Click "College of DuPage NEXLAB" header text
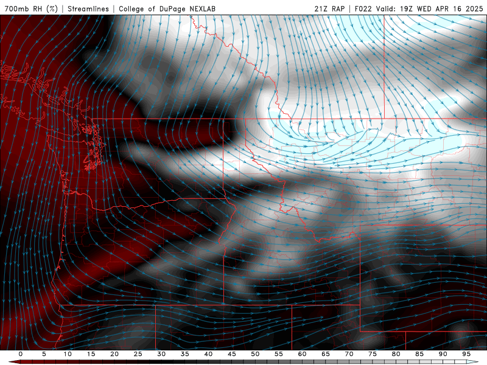The image size is (487, 365). (167, 9)
